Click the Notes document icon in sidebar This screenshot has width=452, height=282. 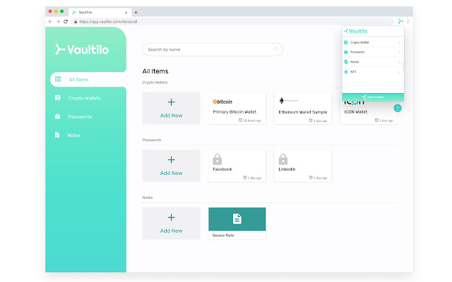(57, 135)
